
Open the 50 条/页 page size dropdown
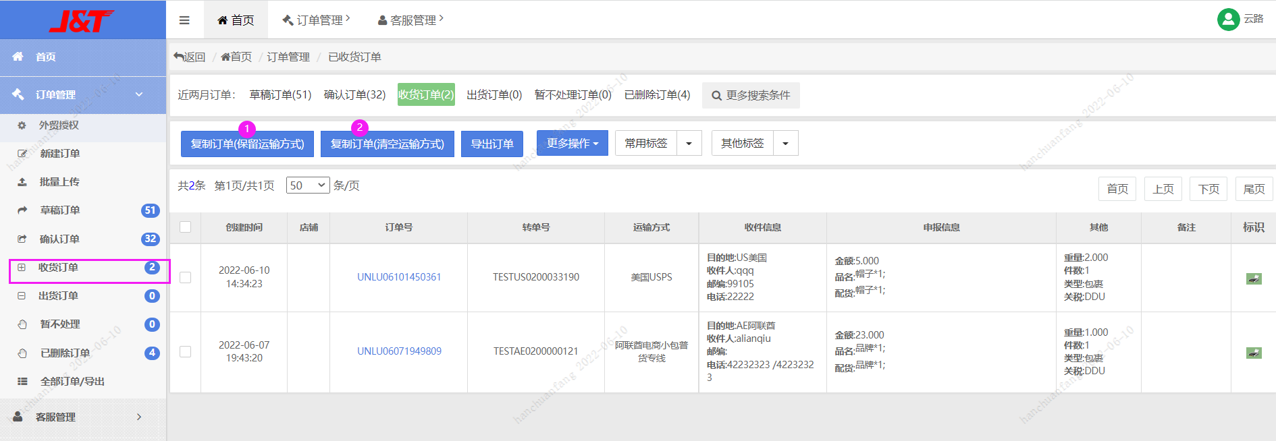click(x=308, y=185)
